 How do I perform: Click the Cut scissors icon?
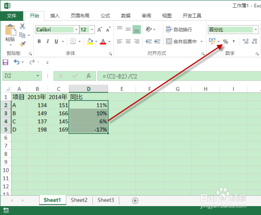[22, 26]
